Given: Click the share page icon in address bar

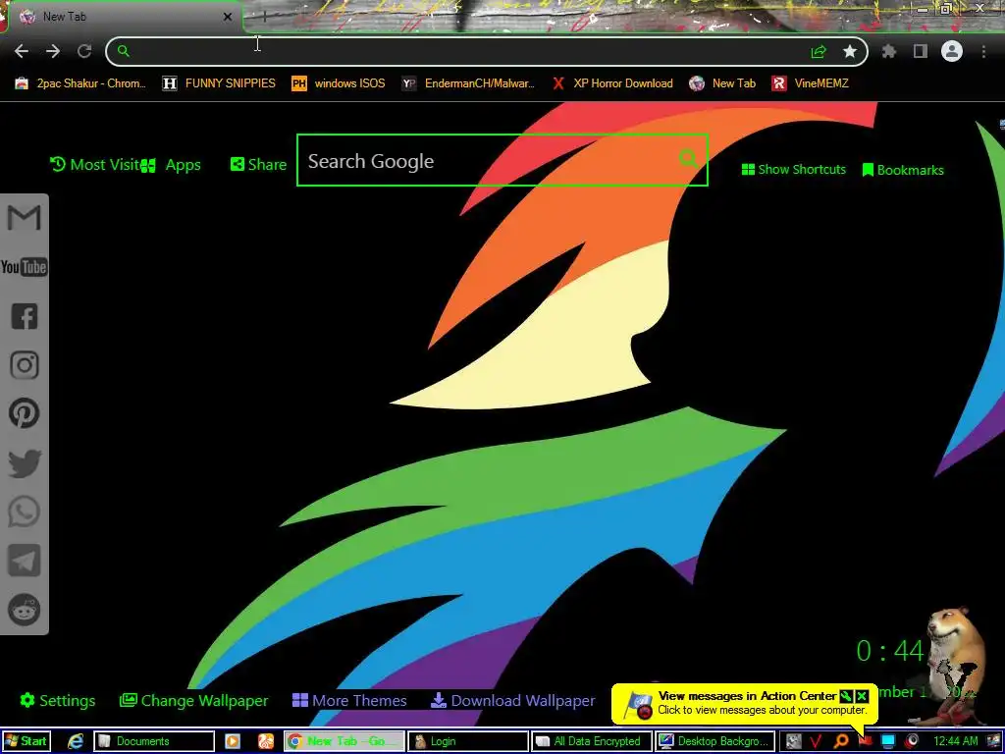Looking at the screenshot, I should point(819,51).
